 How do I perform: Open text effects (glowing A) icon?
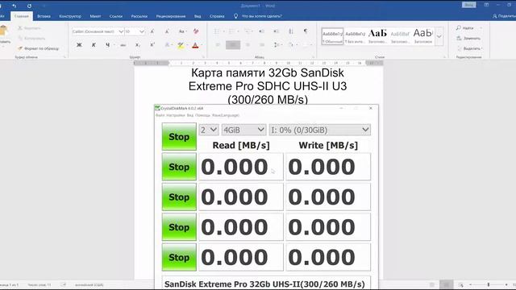(x=167, y=45)
